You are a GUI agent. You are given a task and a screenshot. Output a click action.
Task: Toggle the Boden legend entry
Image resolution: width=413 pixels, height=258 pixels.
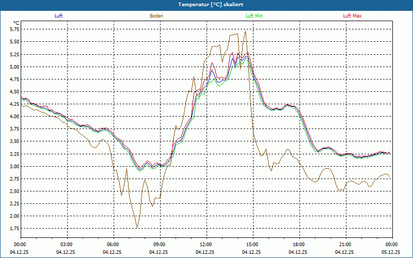(156, 16)
